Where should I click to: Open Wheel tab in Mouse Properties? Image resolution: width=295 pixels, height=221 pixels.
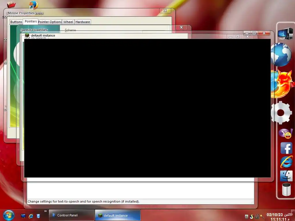point(68,22)
